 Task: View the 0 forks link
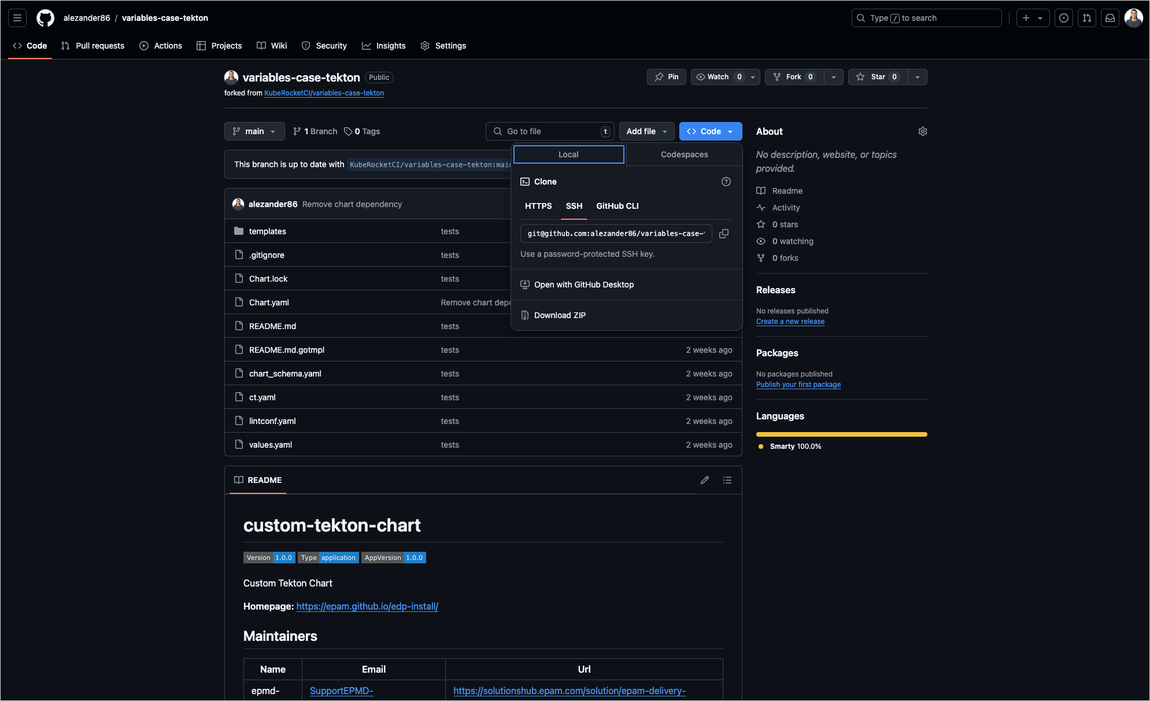pos(785,258)
